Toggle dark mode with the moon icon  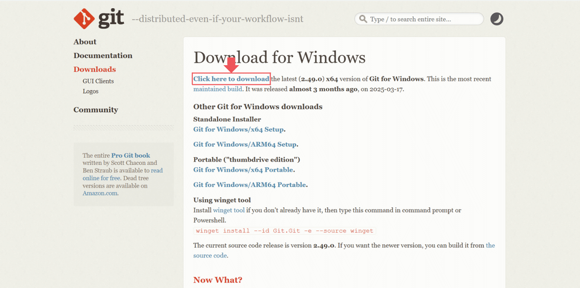496,19
